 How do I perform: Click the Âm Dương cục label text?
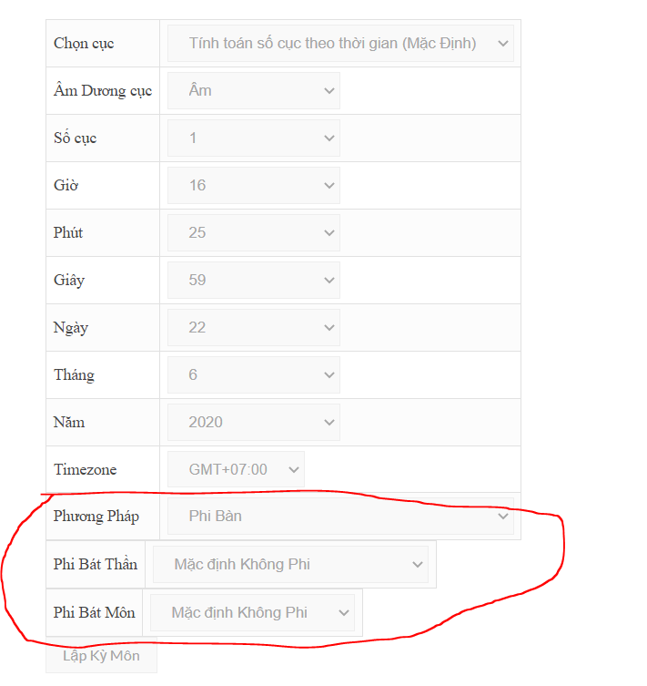(102, 90)
